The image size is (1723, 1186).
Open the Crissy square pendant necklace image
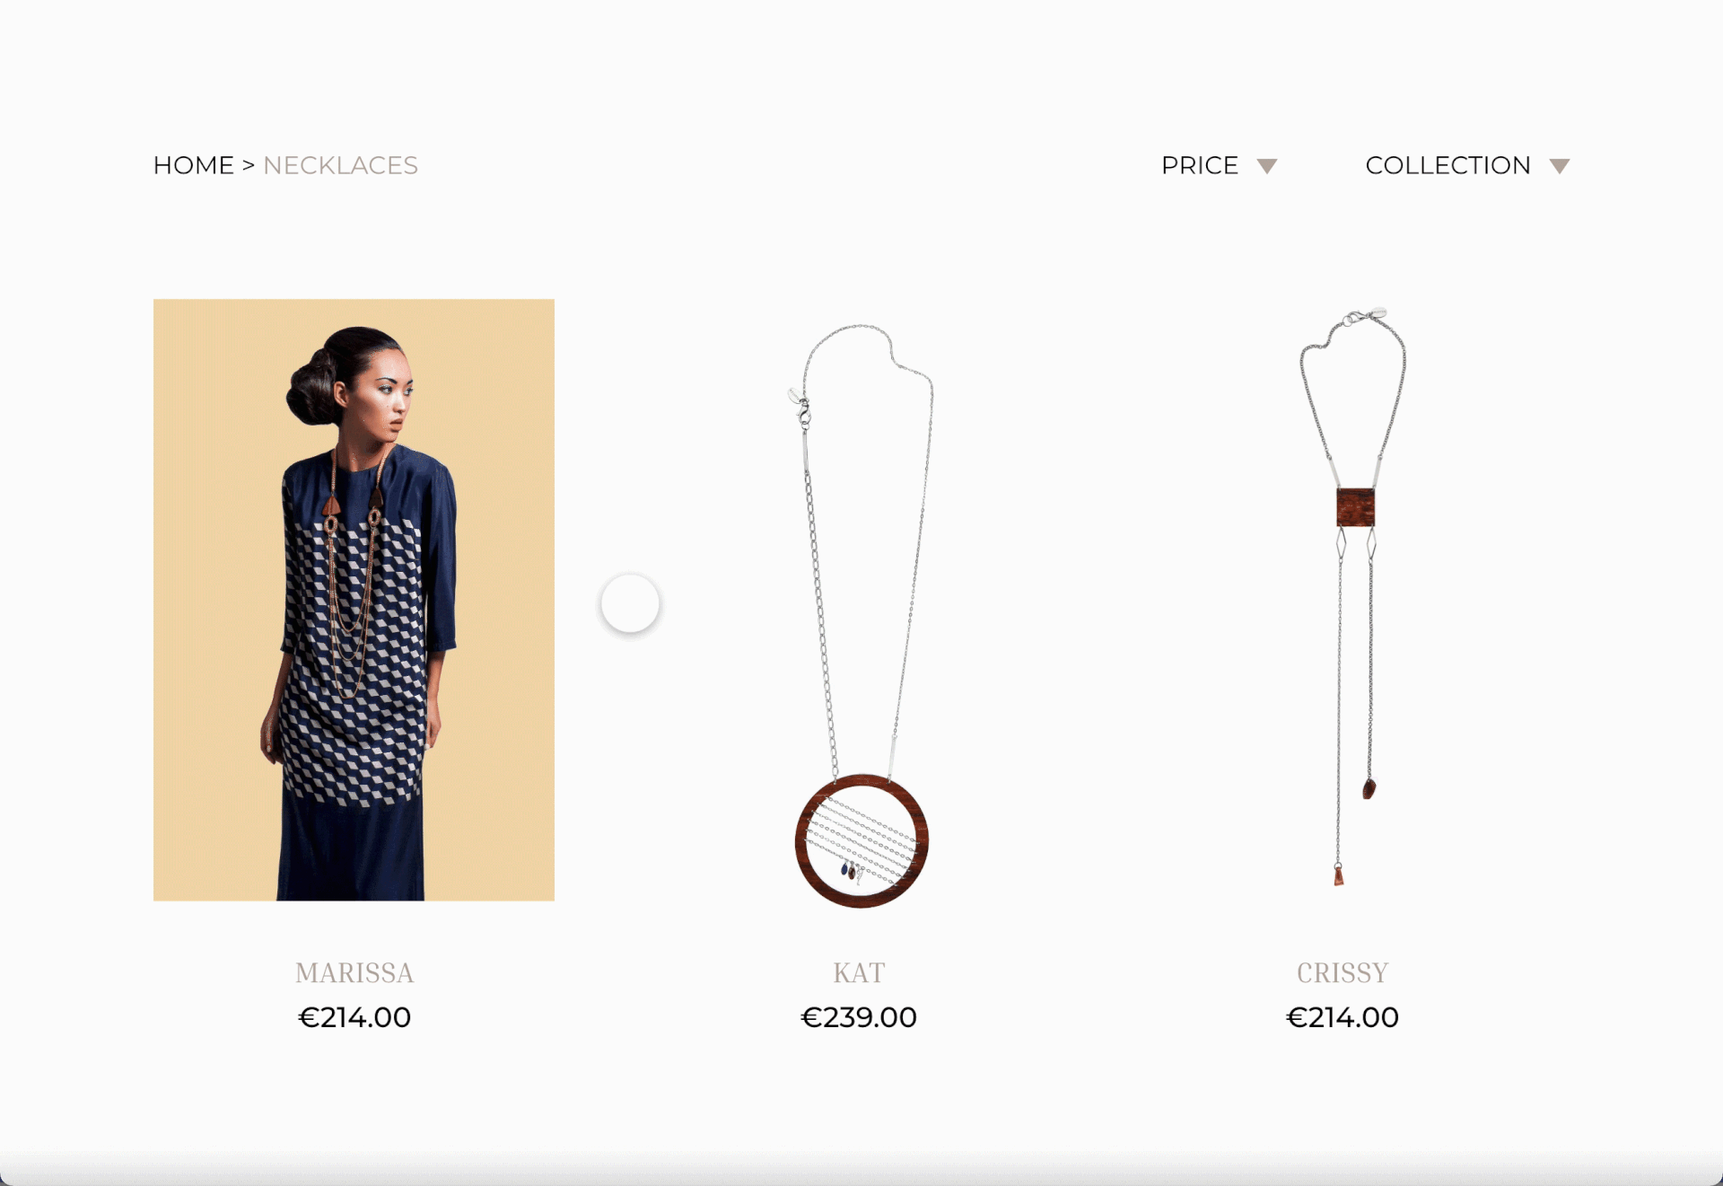click(x=1353, y=597)
